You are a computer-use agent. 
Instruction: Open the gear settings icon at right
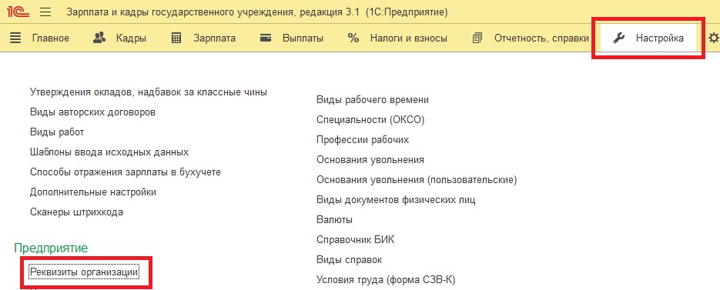(x=714, y=38)
